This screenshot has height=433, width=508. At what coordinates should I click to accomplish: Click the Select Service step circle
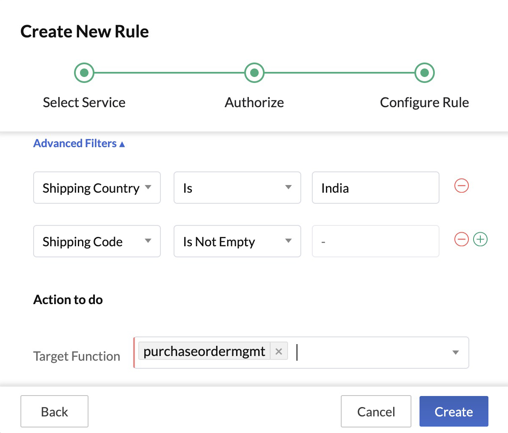coord(84,72)
